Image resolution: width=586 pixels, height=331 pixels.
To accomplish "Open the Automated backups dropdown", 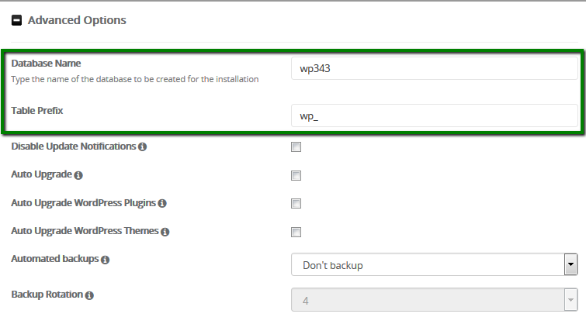I will pos(435,264).
